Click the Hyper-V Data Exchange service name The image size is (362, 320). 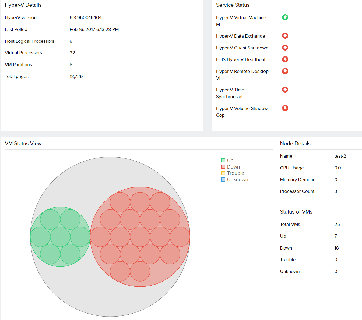pos(240,36)
